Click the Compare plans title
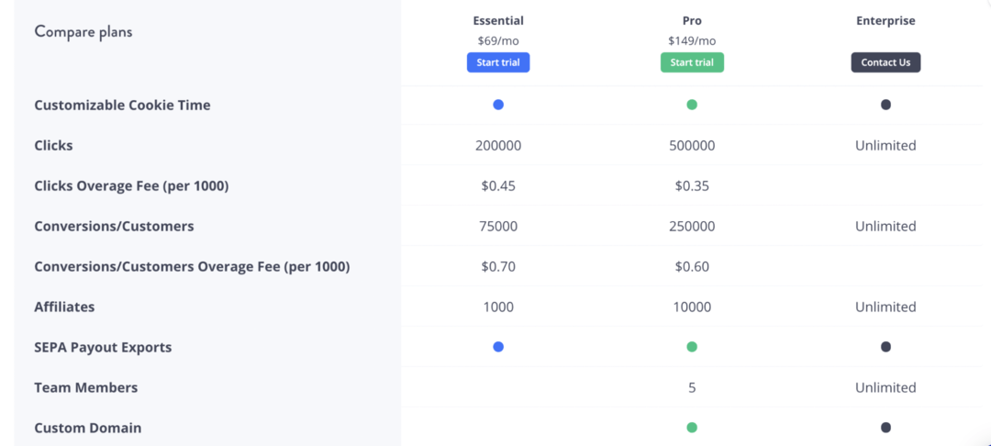The width and height of the screenshot is (991, 446). pyautogui.click(x=84, y=32)
